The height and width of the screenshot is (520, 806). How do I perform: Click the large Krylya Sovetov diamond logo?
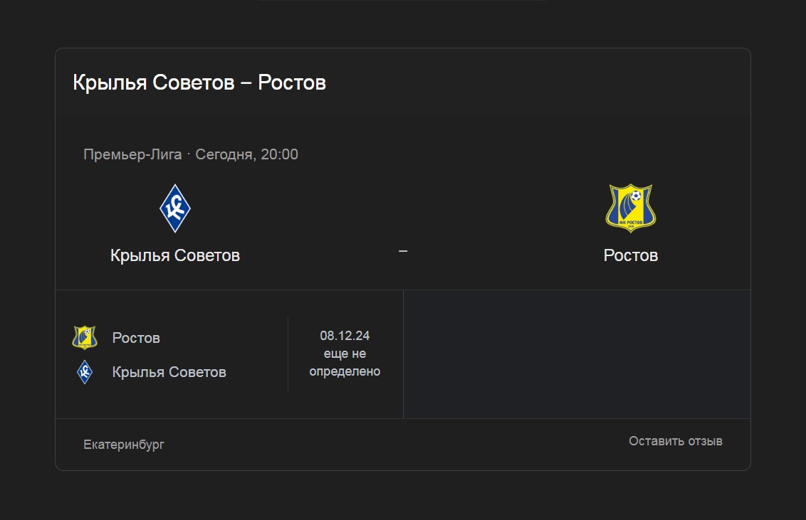(175, 208)
